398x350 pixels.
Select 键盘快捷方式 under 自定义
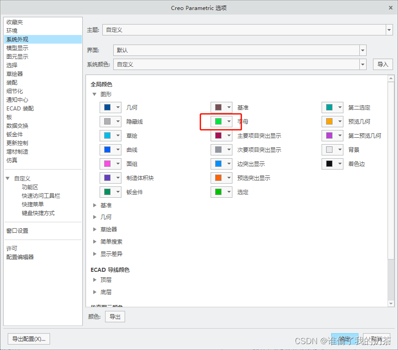click(x=38, y=213)
